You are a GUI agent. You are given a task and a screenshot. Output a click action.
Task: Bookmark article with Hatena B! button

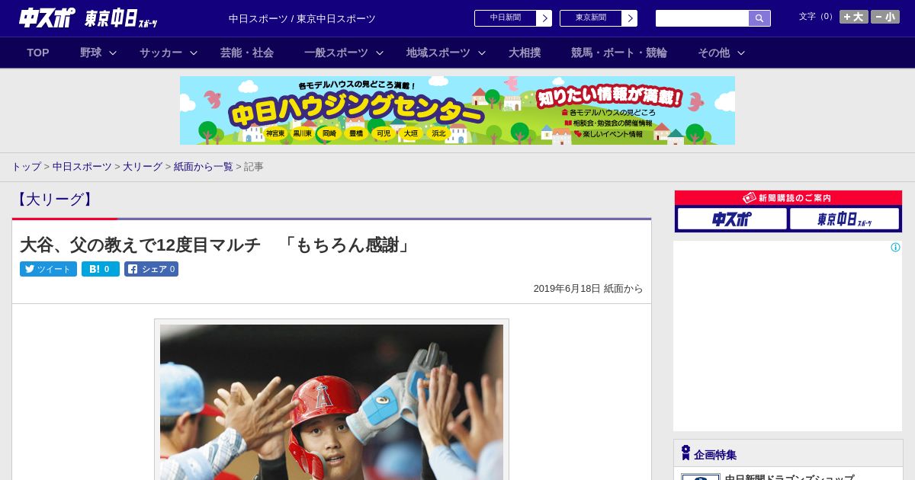pos(101,269)
